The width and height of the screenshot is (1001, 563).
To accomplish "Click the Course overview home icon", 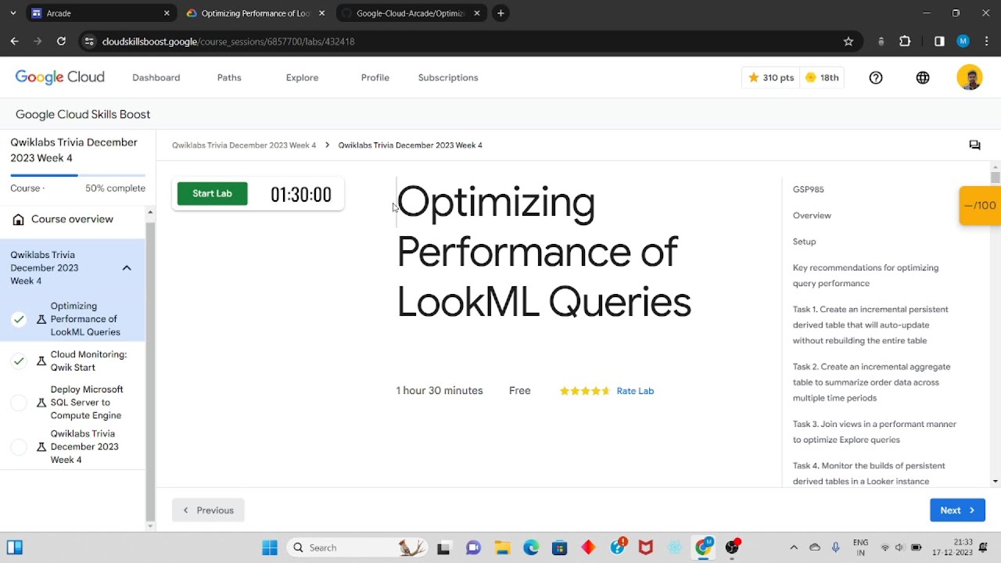I will pyautogui.click(x=19, y=220).
